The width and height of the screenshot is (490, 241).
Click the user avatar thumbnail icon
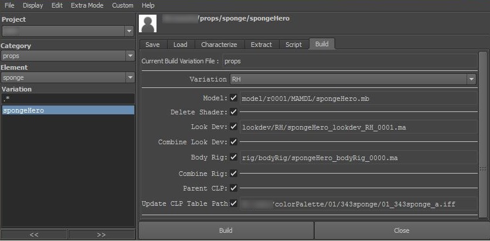(148, 24)
